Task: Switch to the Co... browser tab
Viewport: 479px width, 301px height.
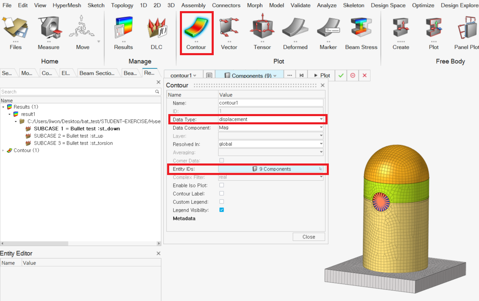Action: click(x=47, y=73)
